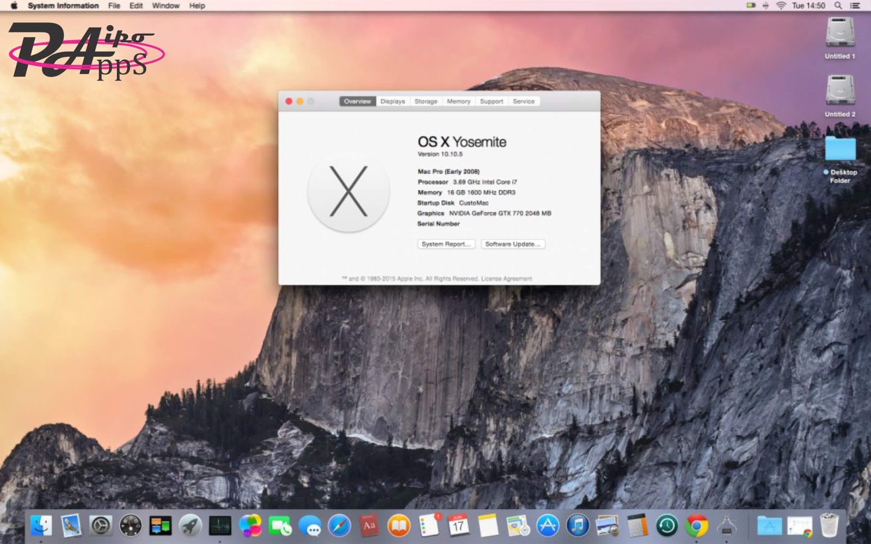Switch to the Storage tab
The image size is (871, 544).
click(426, 101)
